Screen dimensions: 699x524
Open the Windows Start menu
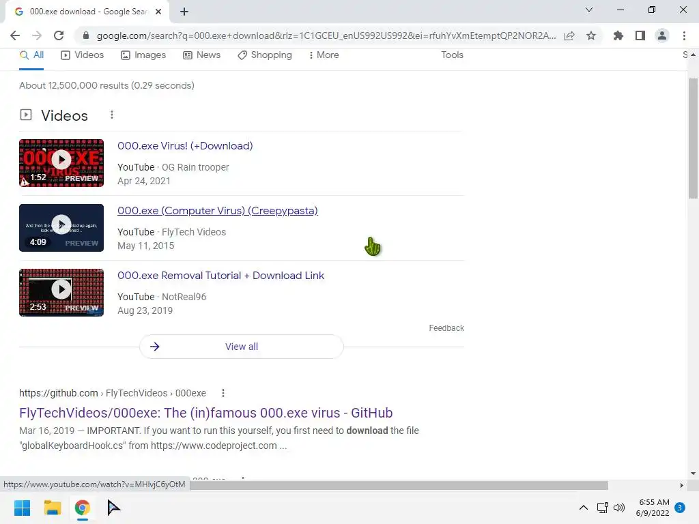(x=22, y=508)
